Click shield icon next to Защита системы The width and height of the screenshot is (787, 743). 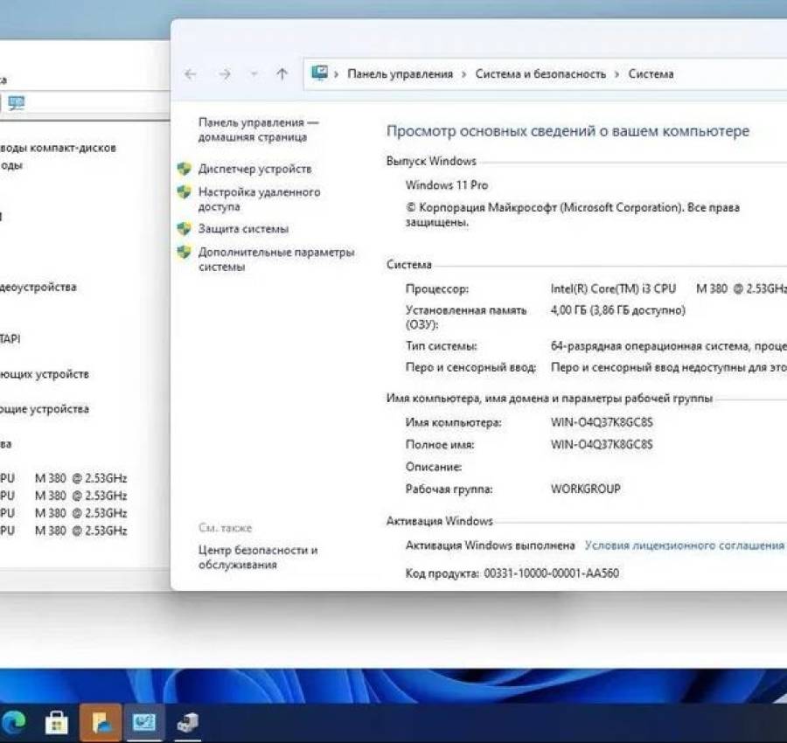click(185, 229)
